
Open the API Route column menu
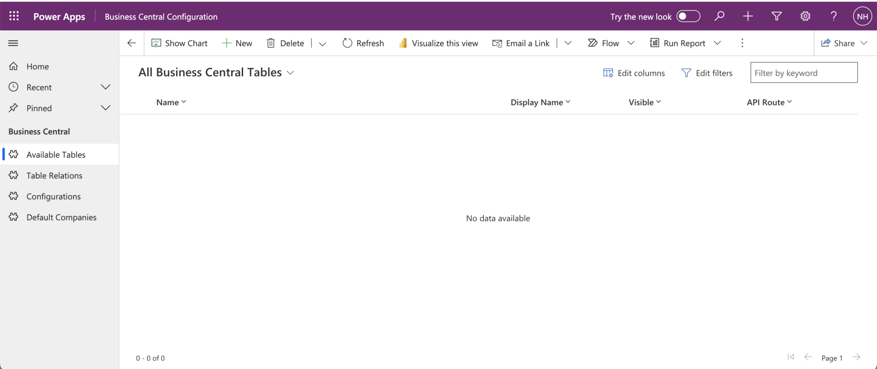pyautogui.click(x=770, y=102)
